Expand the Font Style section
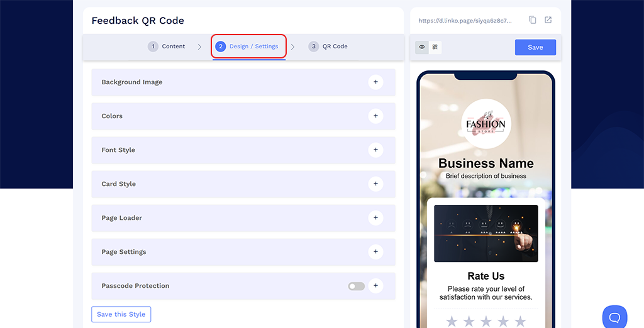Screen dimensions: 644x328 point(375,150)
